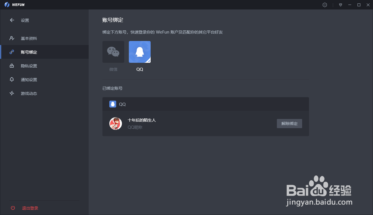Click the hexagon icon in title bar
Screen dimensions: 373x215
pos(325,5)
